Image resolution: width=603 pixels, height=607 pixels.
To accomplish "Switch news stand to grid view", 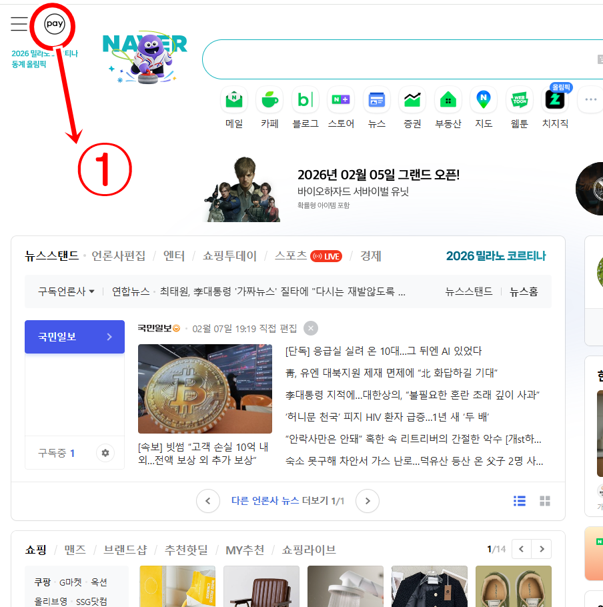I will [545, 501].
